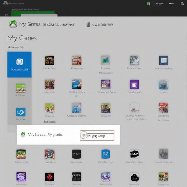Open the colorful comic characters thumbnail

[x=50, y=154]
